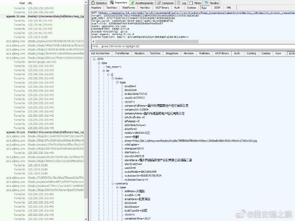Open response Raw tab
This screenshot has height=221, width=295.
coord(278,53)
